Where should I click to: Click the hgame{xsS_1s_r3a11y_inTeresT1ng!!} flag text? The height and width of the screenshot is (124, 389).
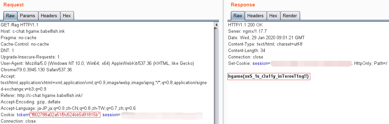pos(269,77)
